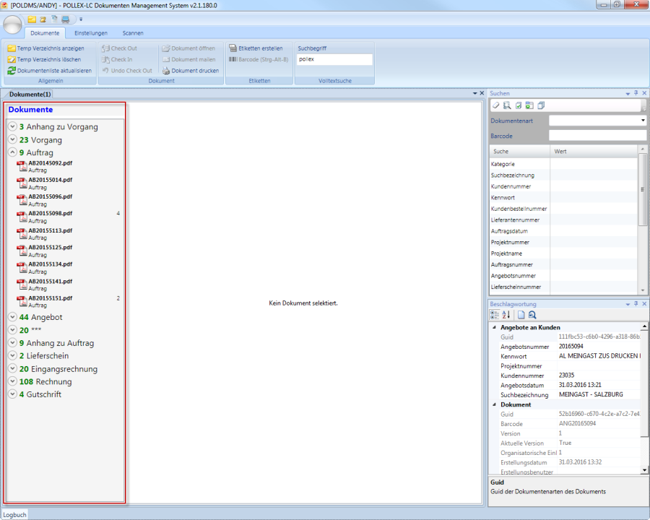Collapse the Auftrag document group

pos(12,153)
